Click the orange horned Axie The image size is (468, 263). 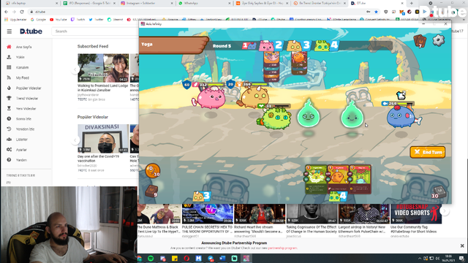(x=253, y=97)
